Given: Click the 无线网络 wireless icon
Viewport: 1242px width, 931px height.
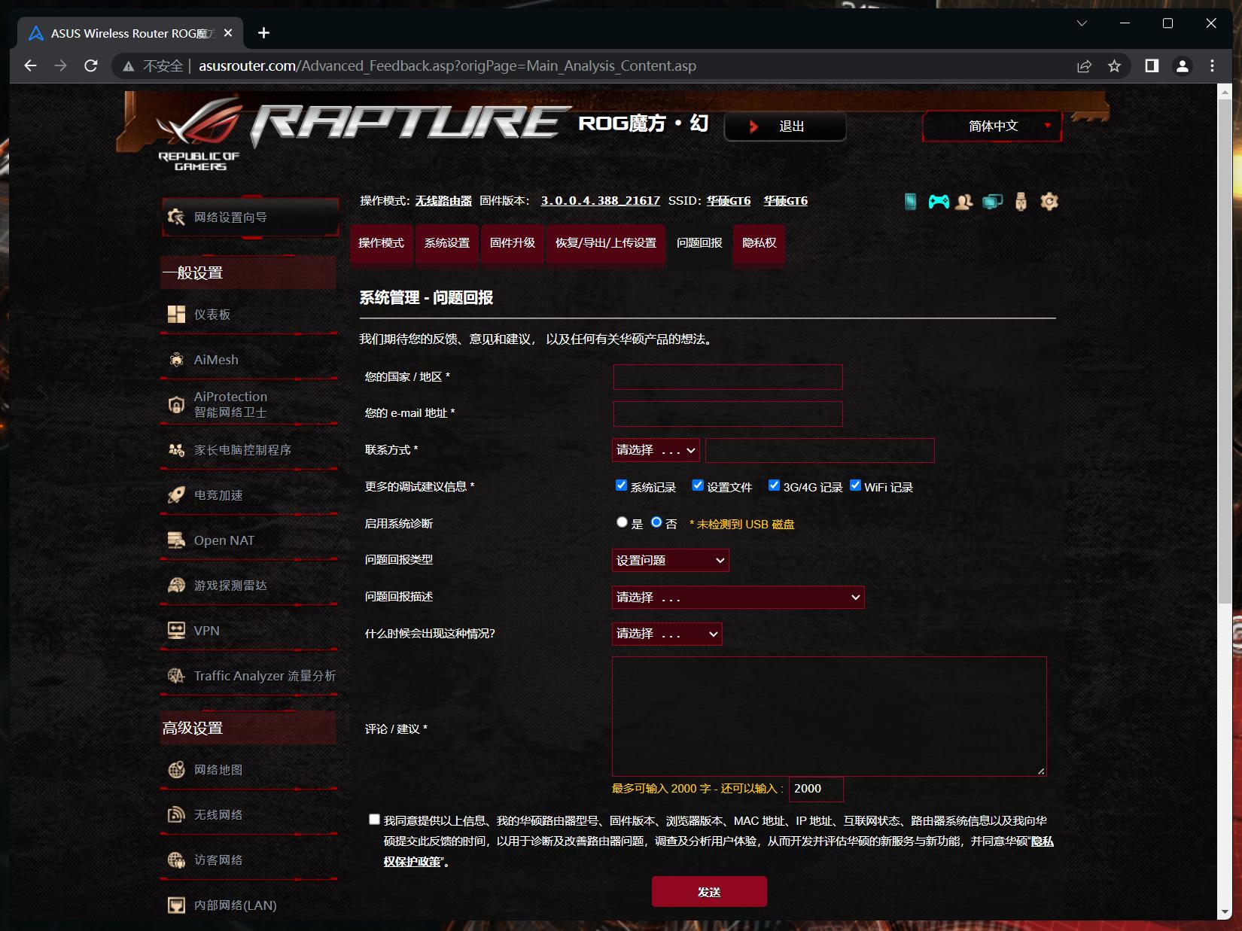Looking at the screenshot, I should 176,815.
